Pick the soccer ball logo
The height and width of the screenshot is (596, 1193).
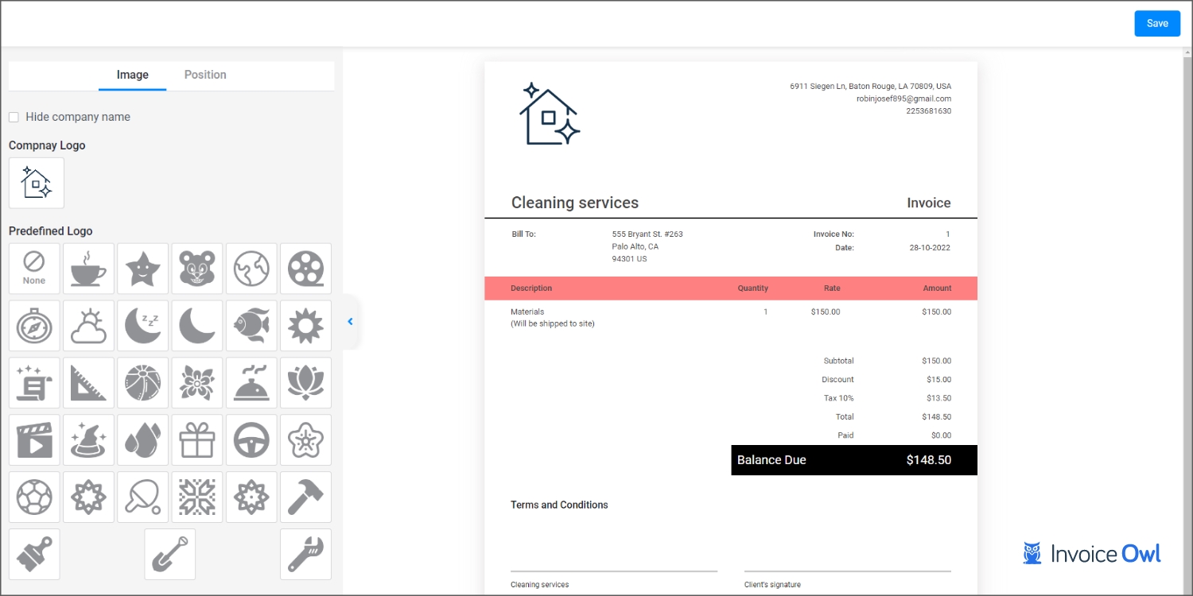pyautogui.click(x=34, y=497)
